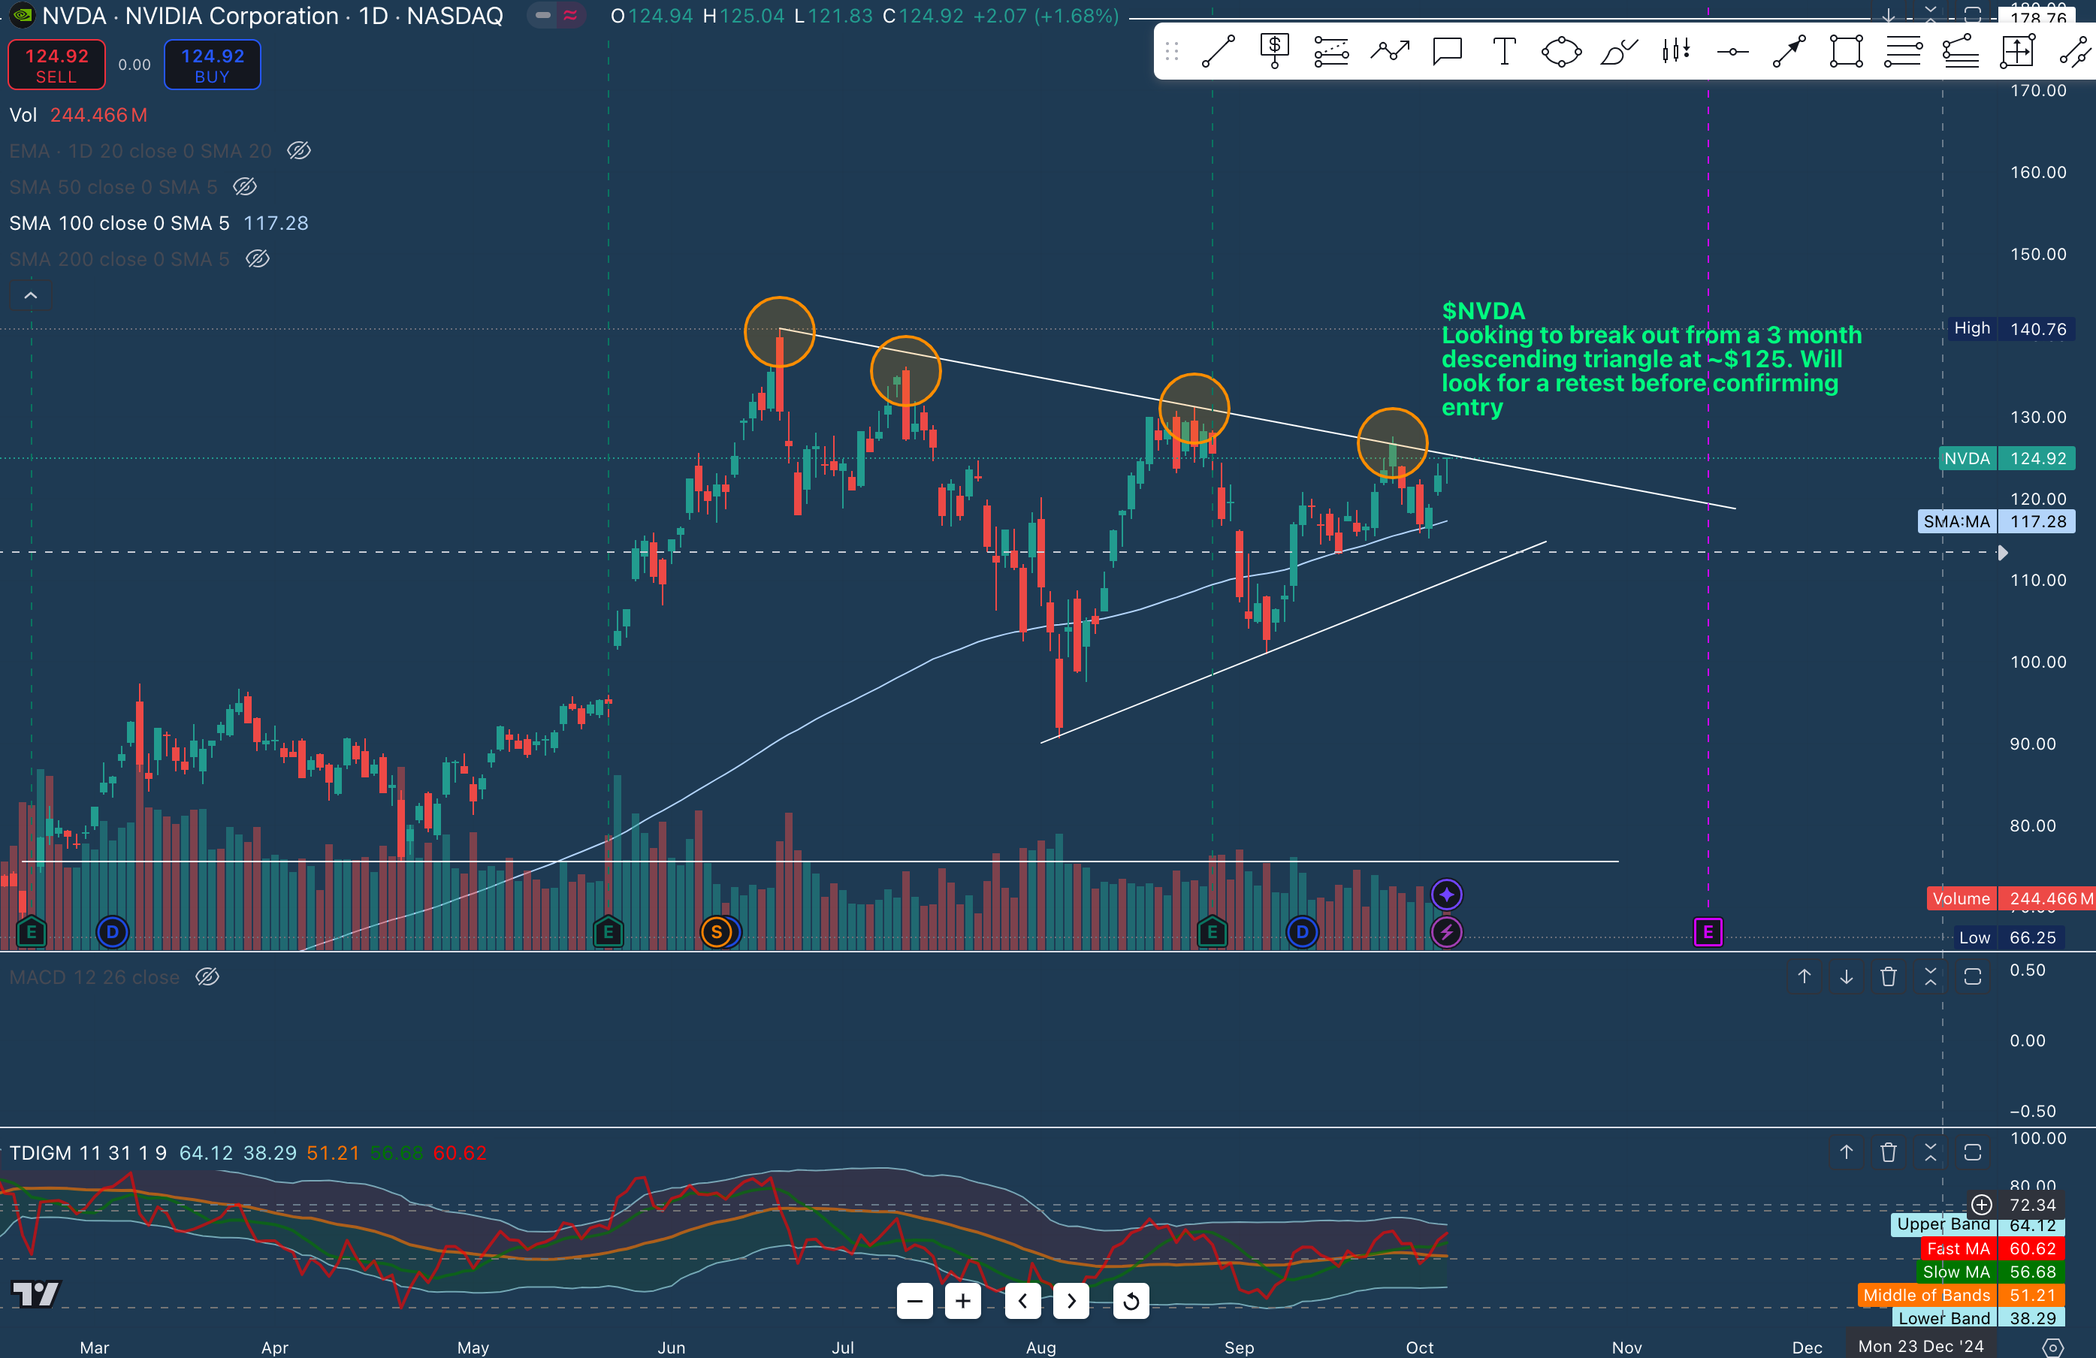Screen dimensions: 2096x1358
Task: Select the SMA 100 indicator legend
Action: 159,223
